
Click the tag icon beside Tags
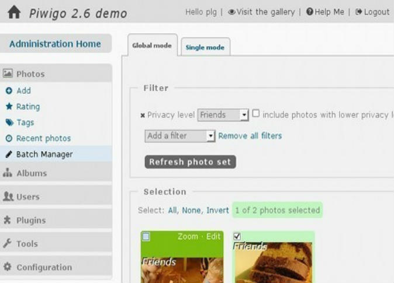click(x=9, y=123)
